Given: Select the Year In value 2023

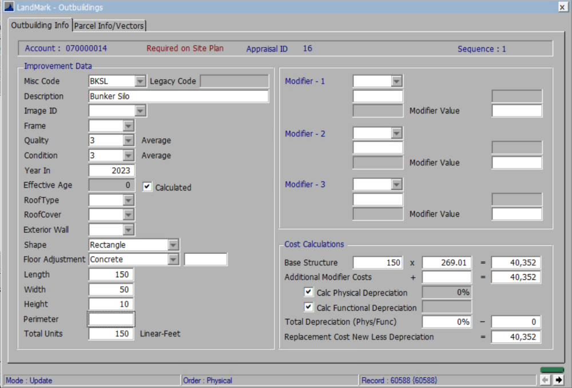Looking at the screenshot, I should coord(111,170).
